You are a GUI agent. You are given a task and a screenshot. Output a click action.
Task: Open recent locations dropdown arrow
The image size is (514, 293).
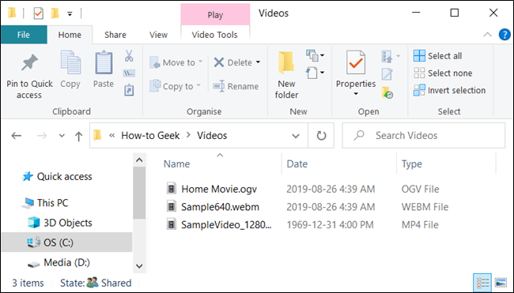[62, 136]
